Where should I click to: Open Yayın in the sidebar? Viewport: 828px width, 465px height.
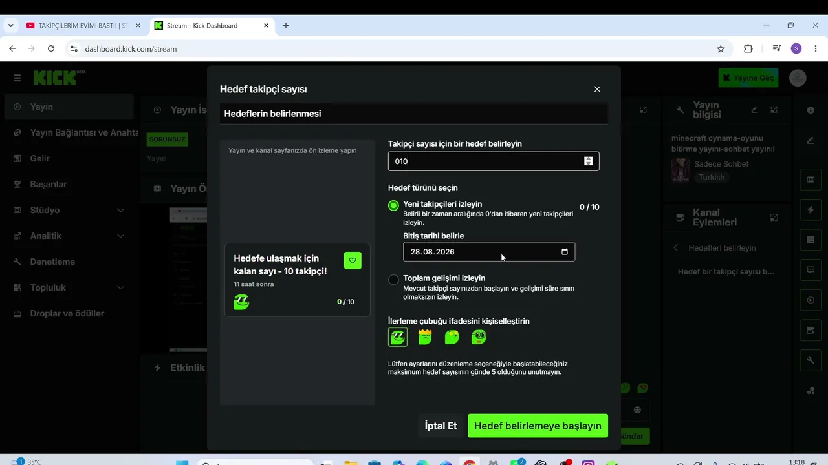69,107
